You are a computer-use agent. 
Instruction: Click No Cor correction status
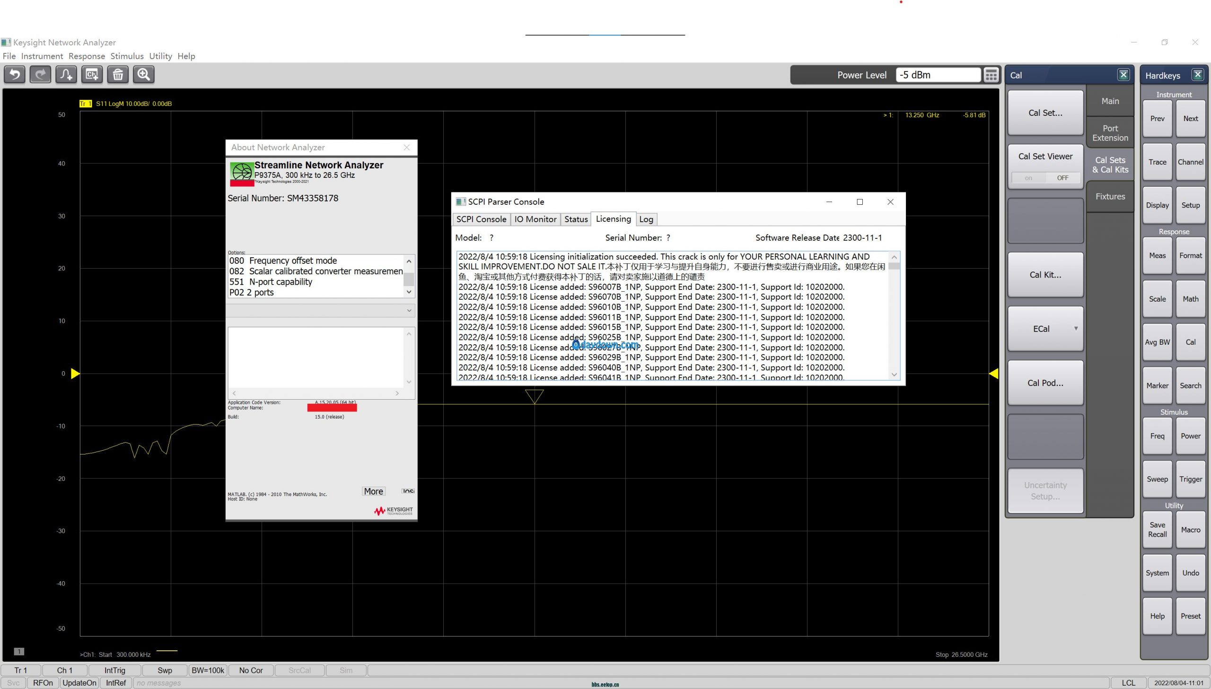click(x=251, y=670)
